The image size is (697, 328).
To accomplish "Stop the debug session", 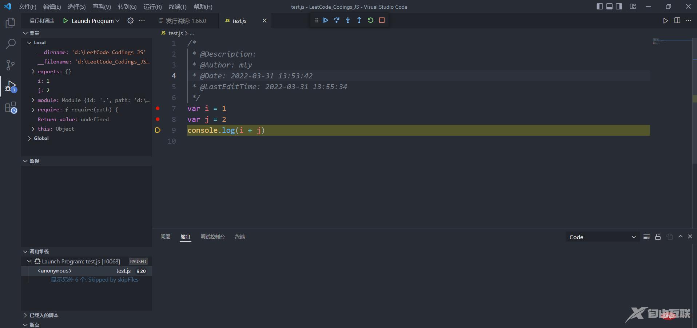I will [x=382, y=20].
